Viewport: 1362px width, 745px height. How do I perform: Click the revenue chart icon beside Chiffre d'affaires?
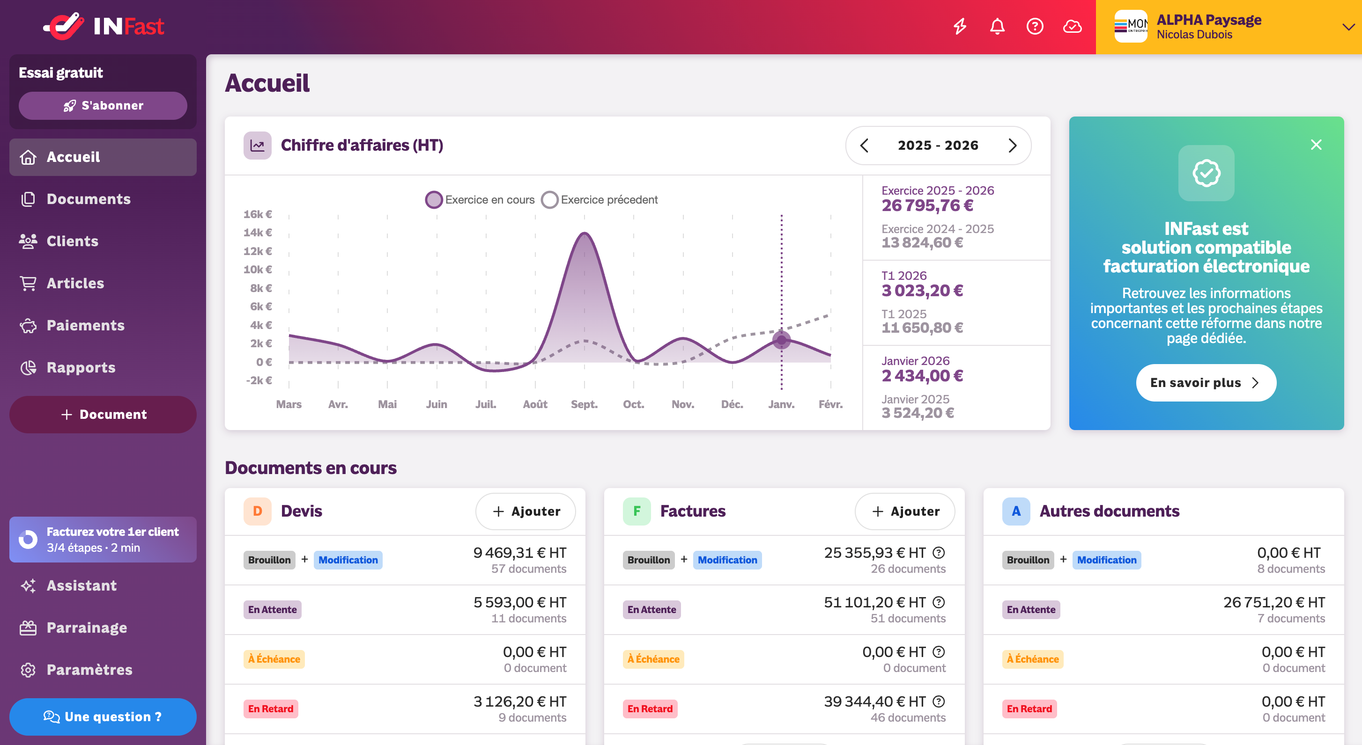257,145
